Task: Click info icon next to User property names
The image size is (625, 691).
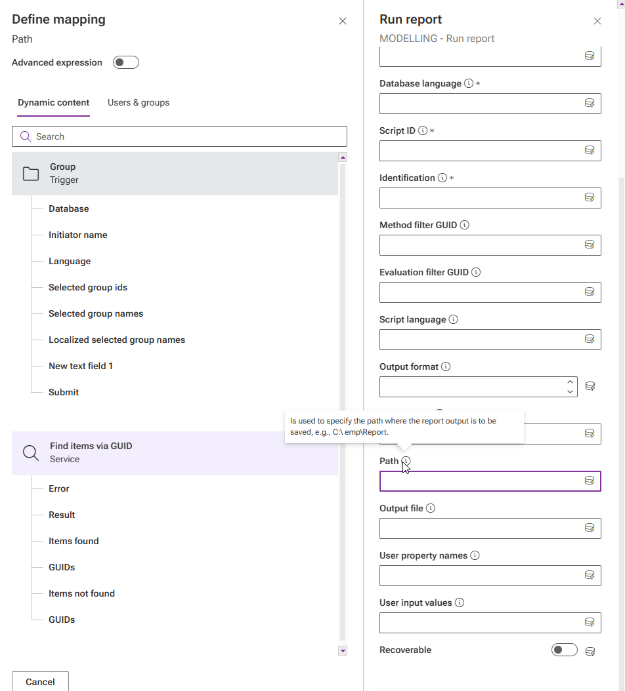Action: tap(475, 556)
